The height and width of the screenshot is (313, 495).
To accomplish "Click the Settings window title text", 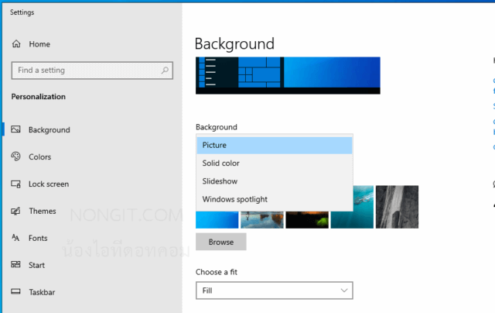I will [x=22, y=12].
